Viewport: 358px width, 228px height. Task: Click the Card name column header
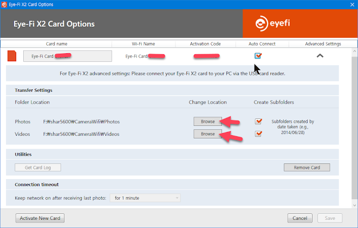click(x=57, y=44)
